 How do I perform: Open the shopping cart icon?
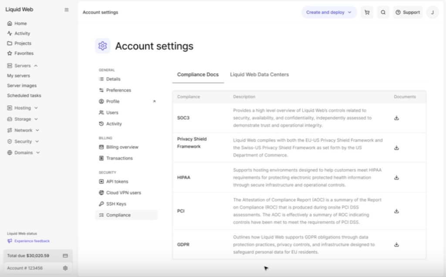[x=367, y=12]
